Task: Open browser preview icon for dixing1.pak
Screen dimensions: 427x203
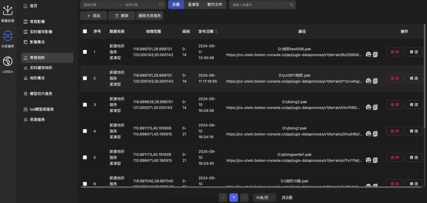Action: pos(368,134)
